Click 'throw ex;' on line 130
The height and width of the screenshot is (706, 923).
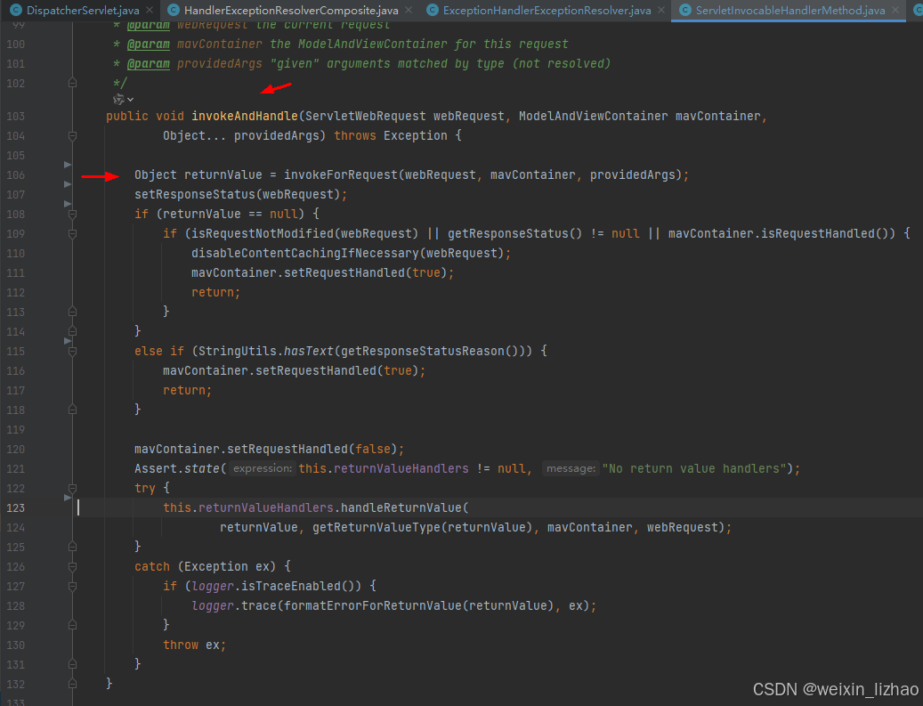click(x=194, y=645)
